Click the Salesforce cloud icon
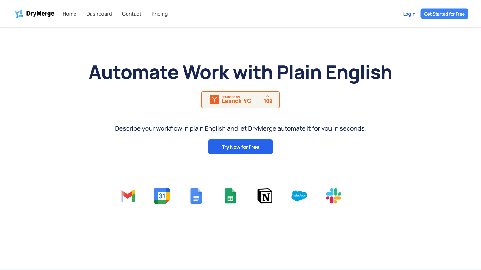 [299, 196]
